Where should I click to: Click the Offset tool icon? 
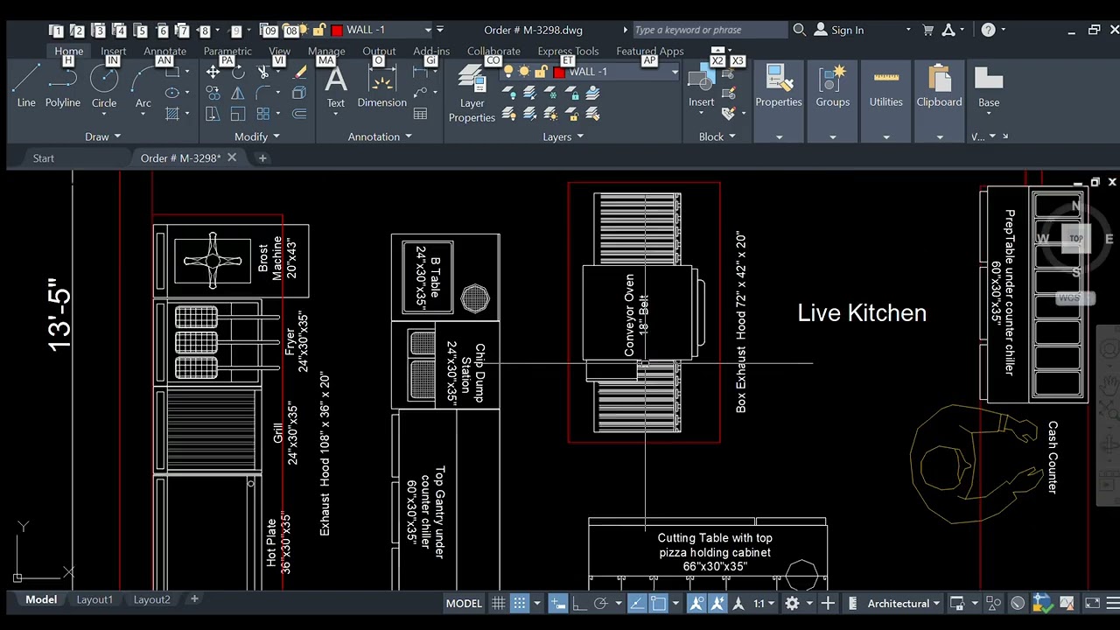coord(300,114)
